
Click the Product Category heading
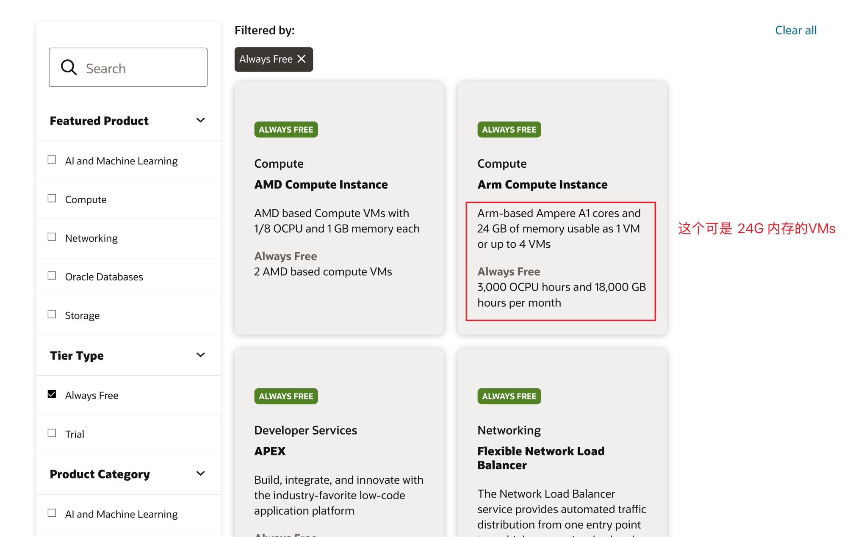(100, 474)
